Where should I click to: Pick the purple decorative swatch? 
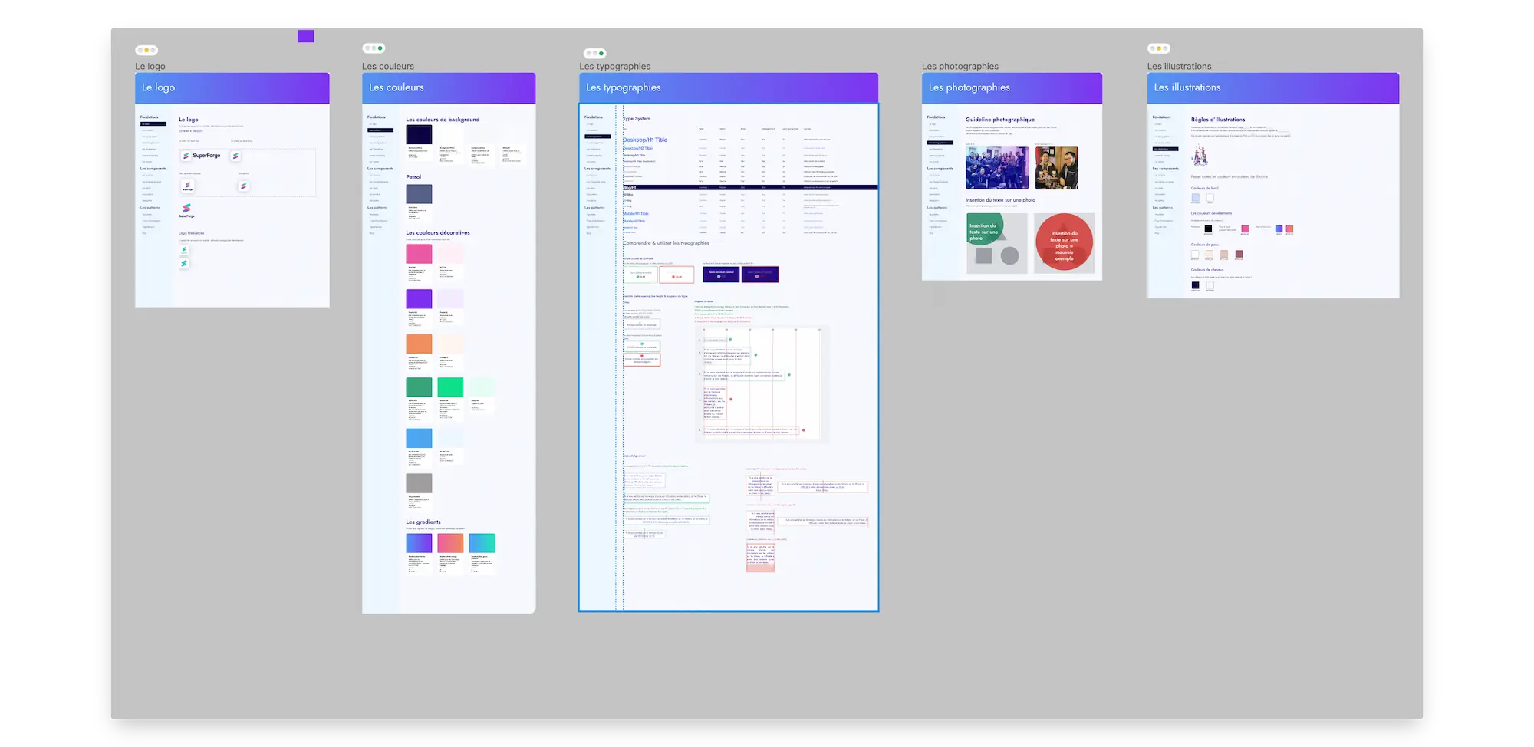click(419, 299)
